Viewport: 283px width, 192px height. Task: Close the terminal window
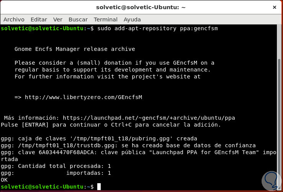click(x=274, y=7)
